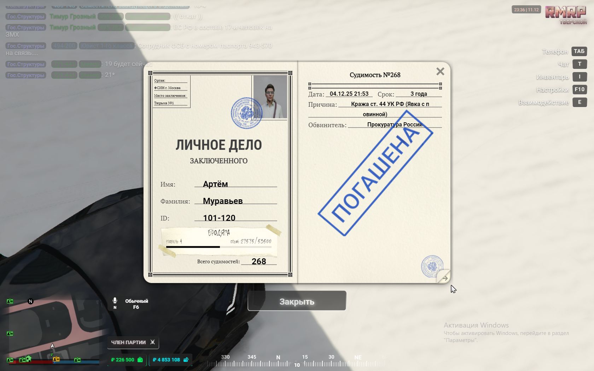The height and width of the screenshot is (371, 594).
Task: Click the player arrow on the minimap
Action: pos(52,346)
